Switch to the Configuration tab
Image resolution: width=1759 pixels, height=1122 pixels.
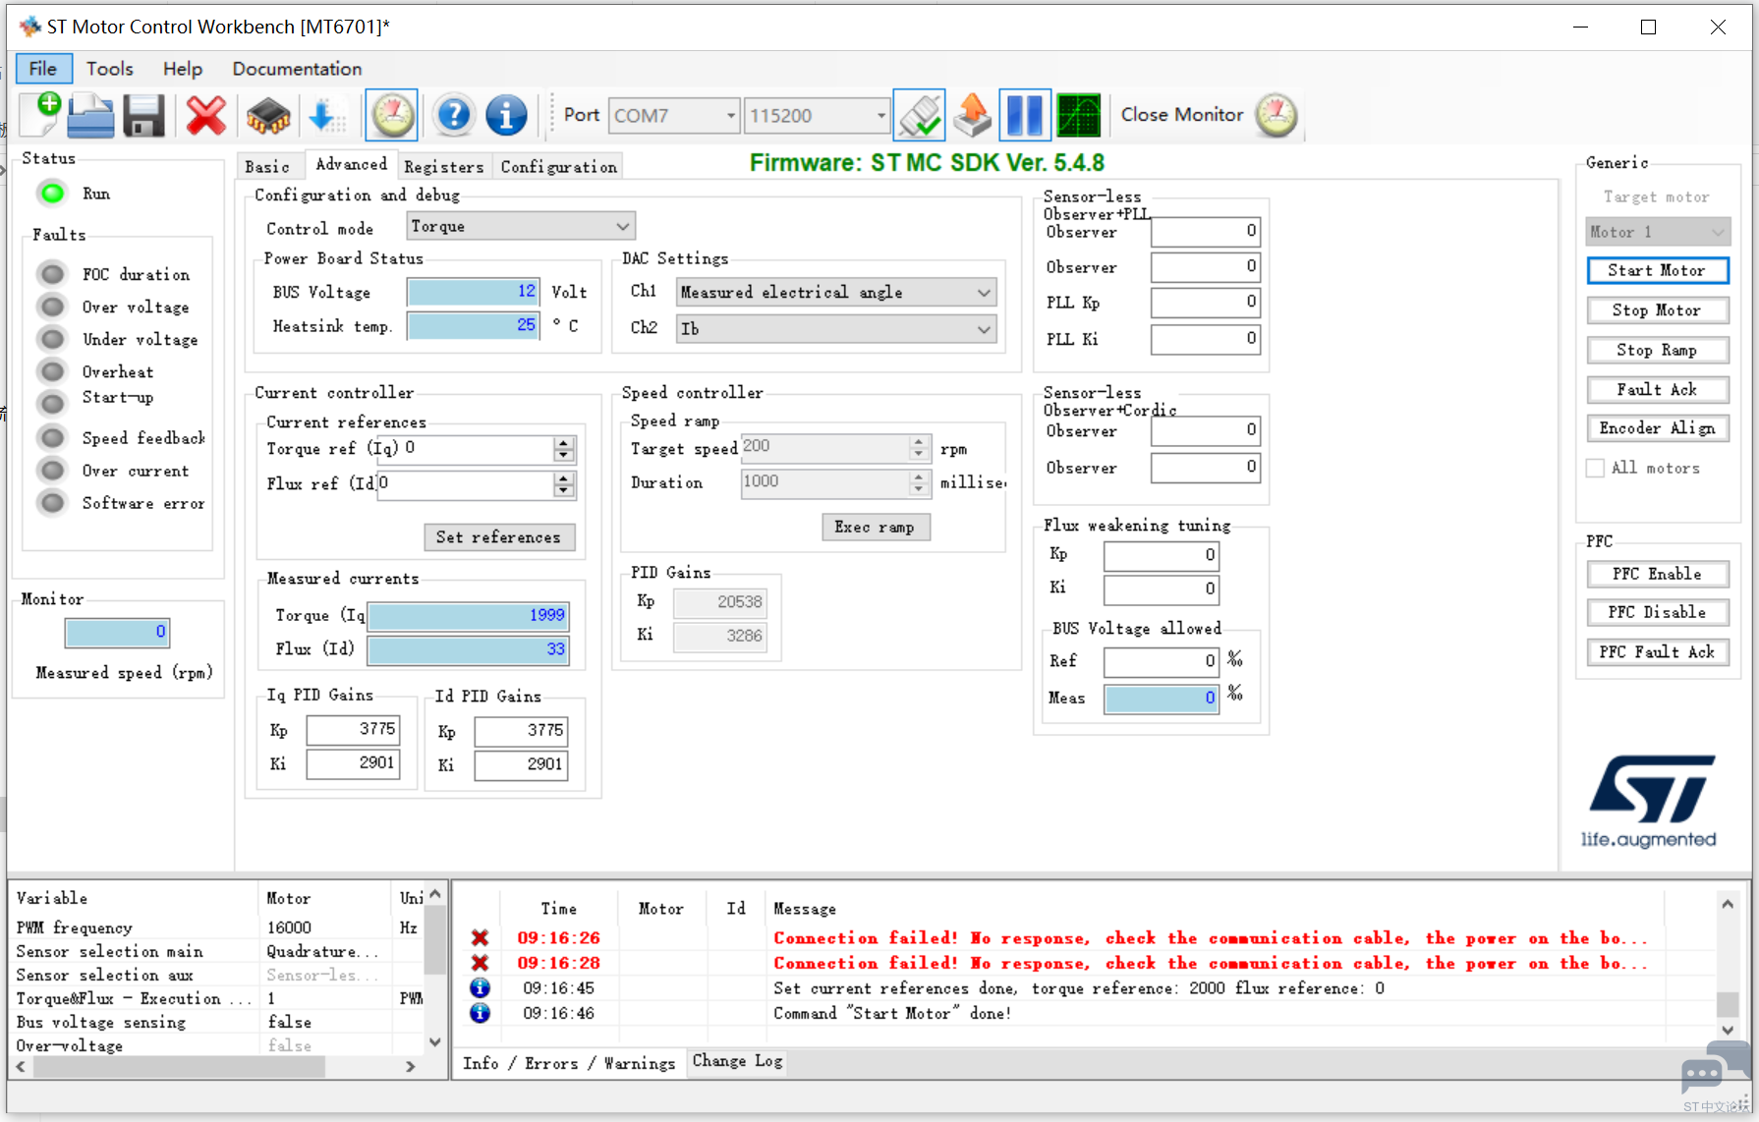pos(559,166)
